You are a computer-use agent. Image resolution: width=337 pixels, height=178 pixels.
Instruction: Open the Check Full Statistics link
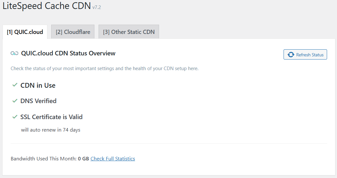pos(113,159)
